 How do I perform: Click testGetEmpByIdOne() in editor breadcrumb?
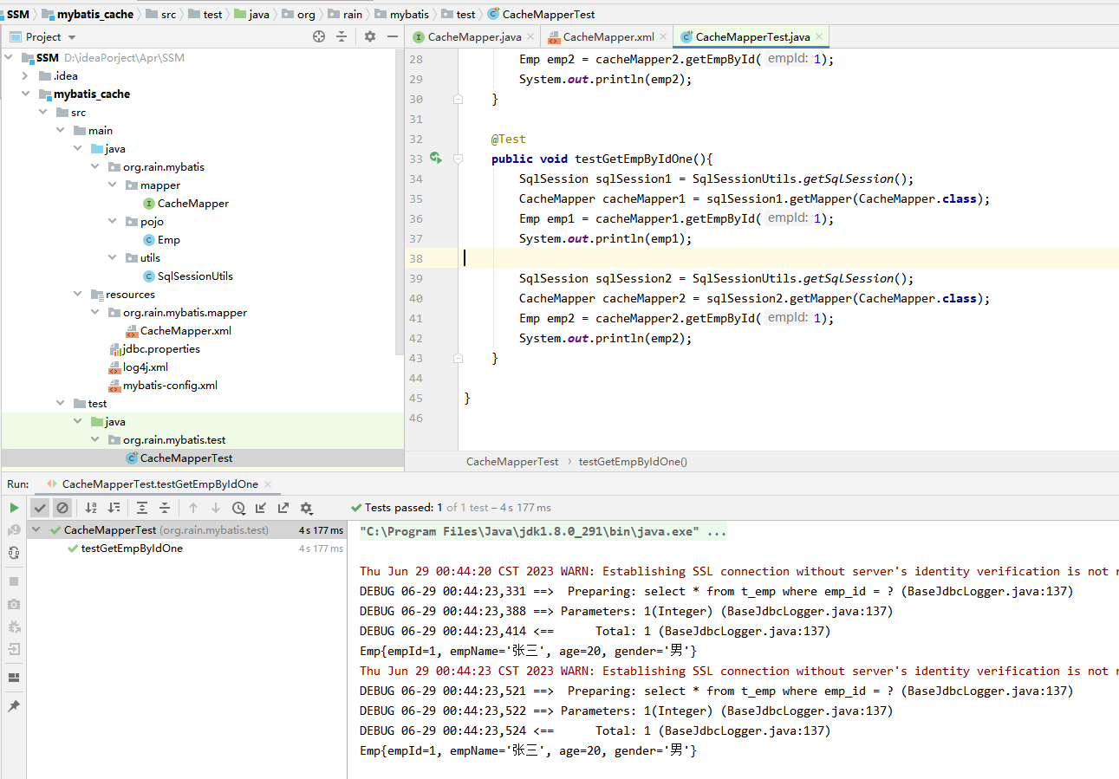(x=633, y=462)
